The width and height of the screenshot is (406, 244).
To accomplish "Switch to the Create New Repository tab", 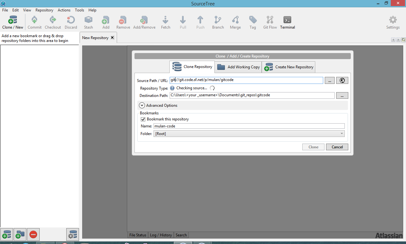I will click(289, 67).
